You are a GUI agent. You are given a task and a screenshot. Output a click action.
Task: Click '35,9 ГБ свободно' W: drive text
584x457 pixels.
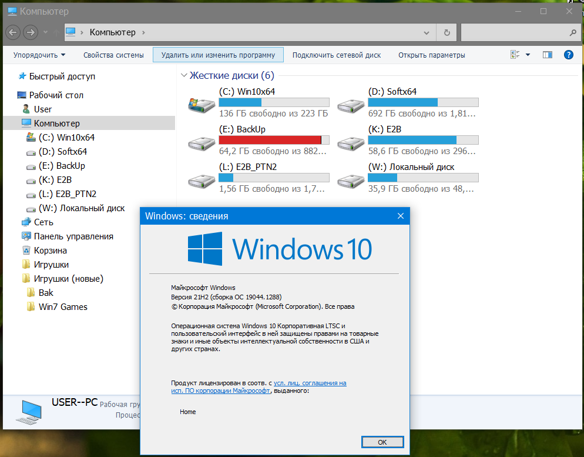pos(421,189)
